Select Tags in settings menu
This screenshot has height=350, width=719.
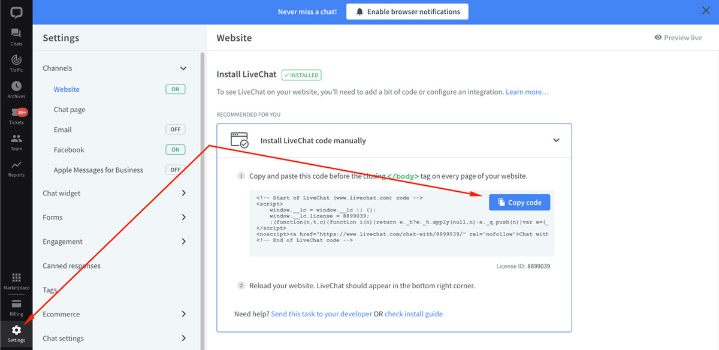point(50,290)
